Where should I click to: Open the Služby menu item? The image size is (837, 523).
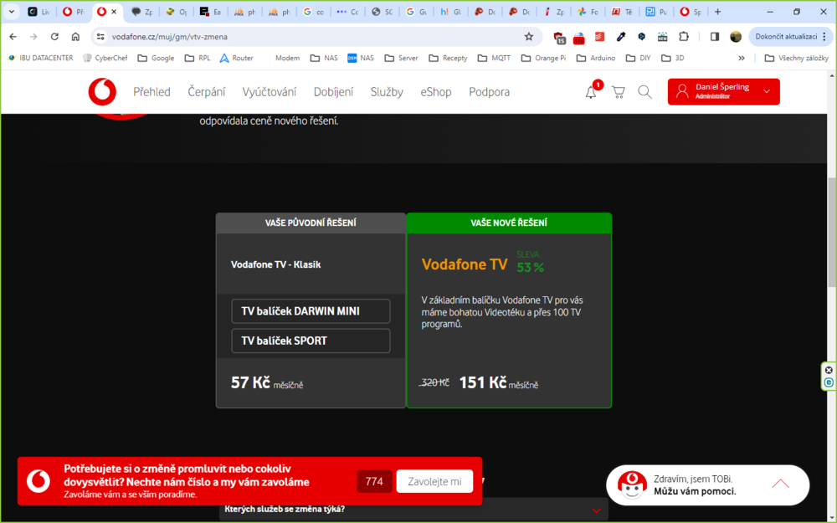(387, 92)
